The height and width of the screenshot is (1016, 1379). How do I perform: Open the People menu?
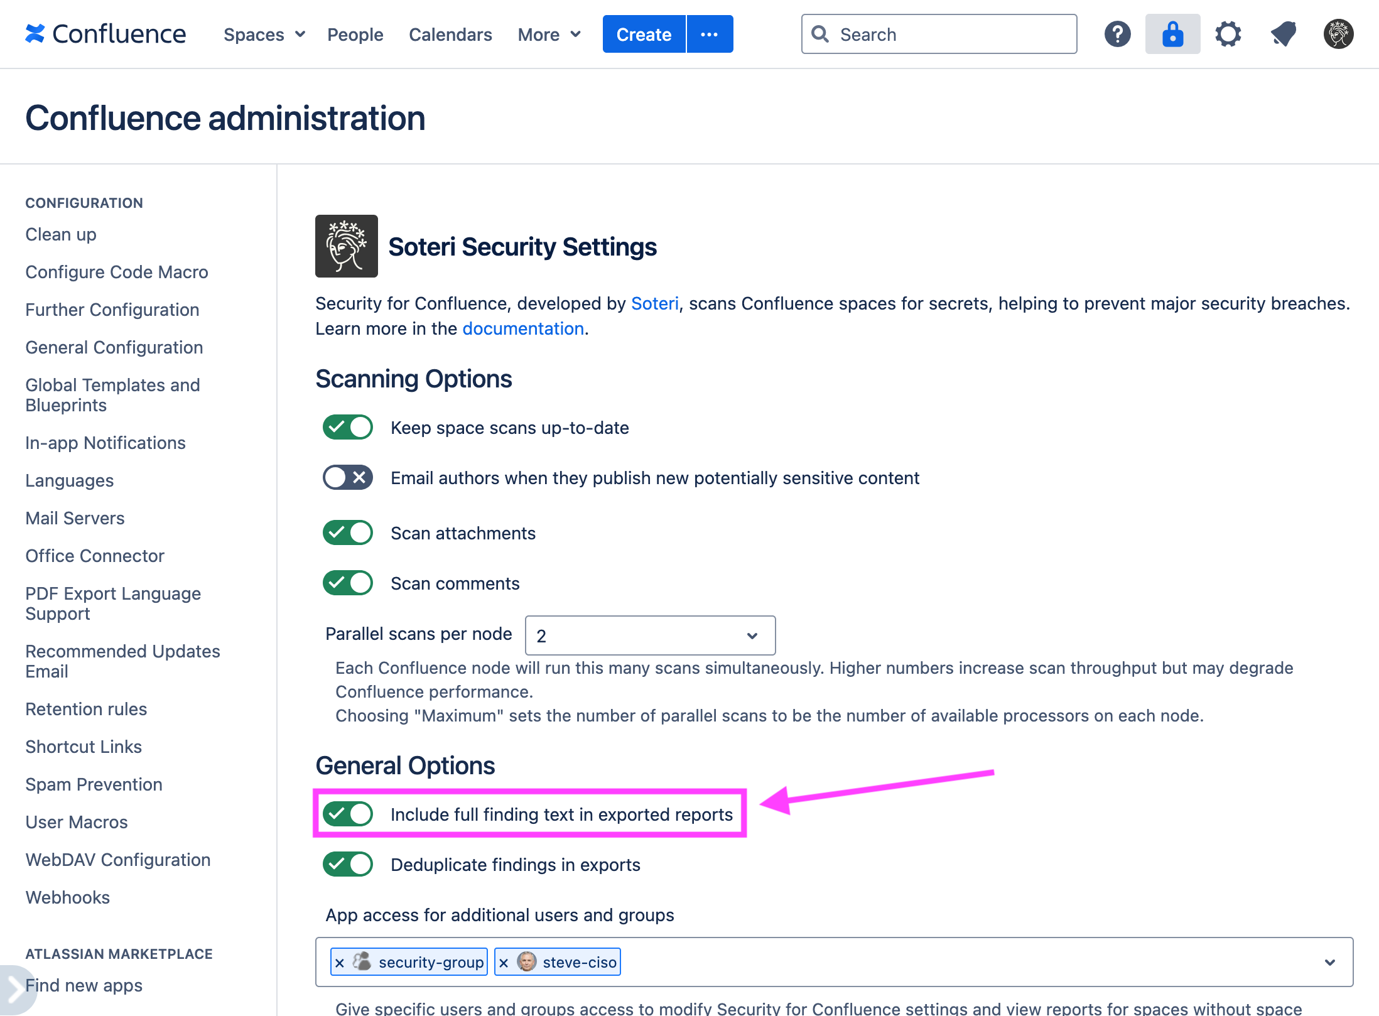(x=355, y=35)
